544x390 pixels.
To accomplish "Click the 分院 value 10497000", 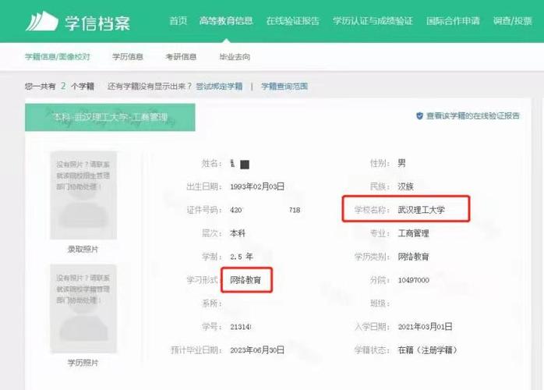I will pyautogui.click(x=414, y=280).
